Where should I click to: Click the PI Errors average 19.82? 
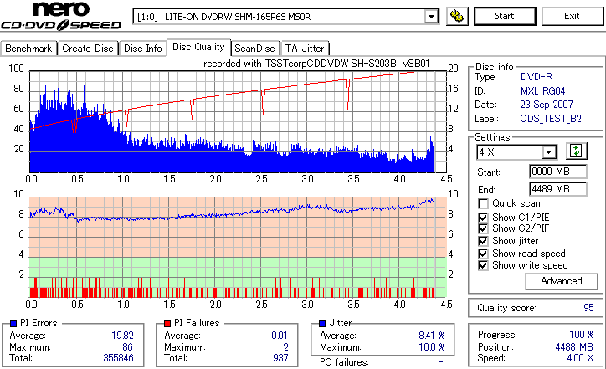(122, 336)
